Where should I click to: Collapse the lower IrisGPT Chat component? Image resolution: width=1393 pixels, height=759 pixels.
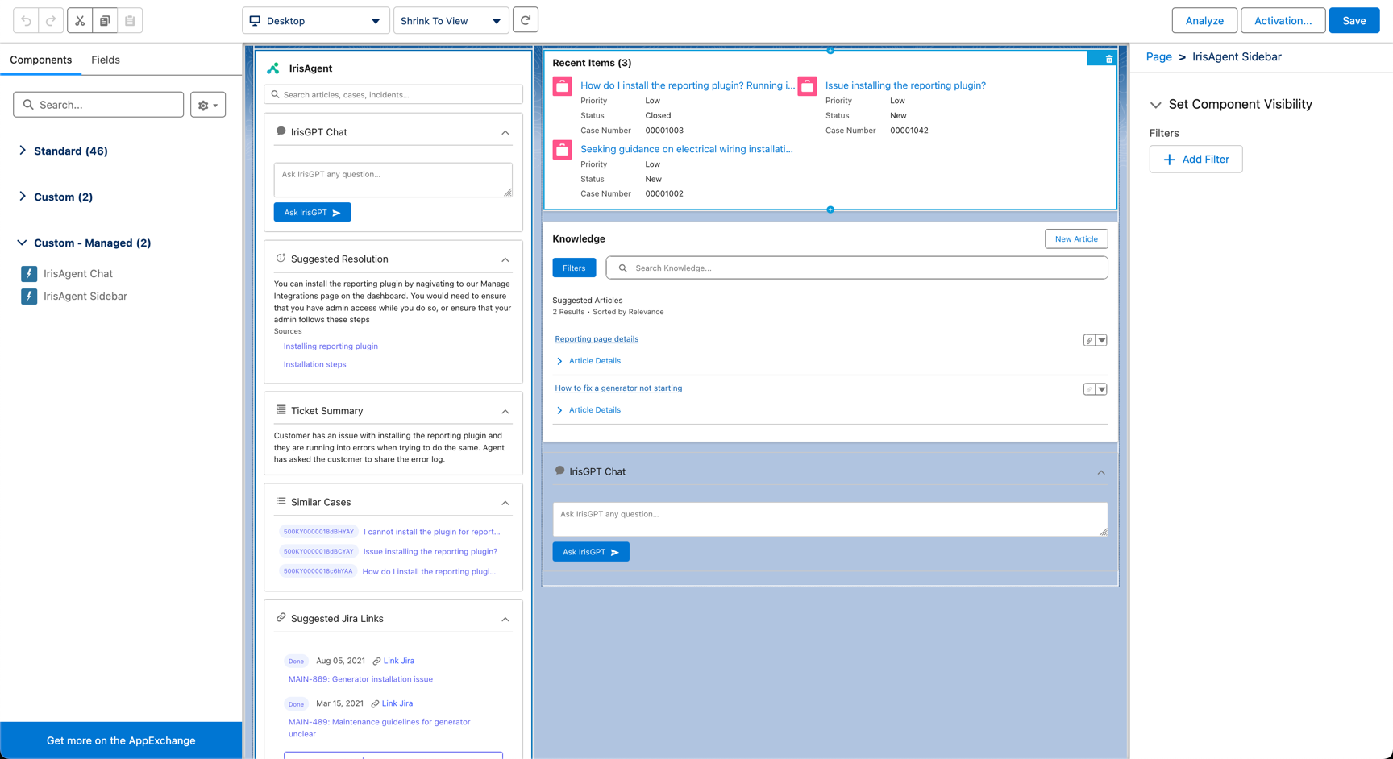[x=1101, y=473]
